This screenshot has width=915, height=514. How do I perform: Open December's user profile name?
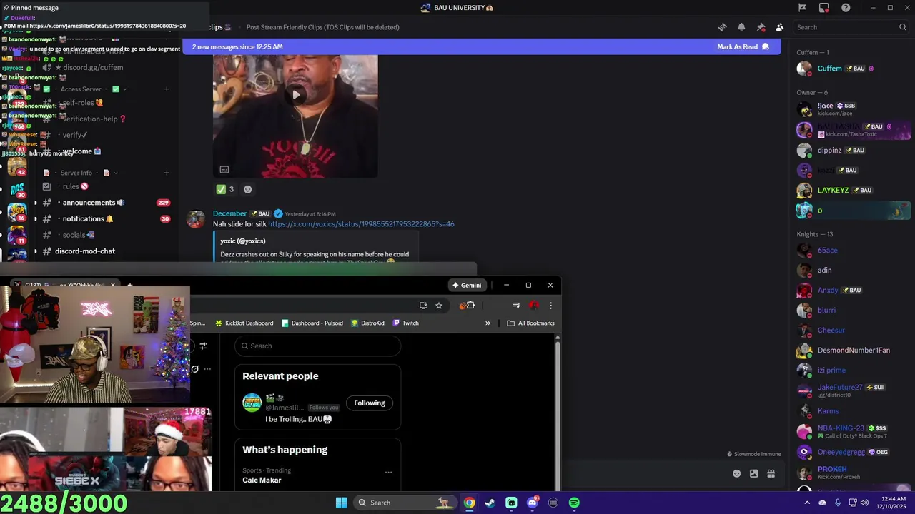coord(229,213)
